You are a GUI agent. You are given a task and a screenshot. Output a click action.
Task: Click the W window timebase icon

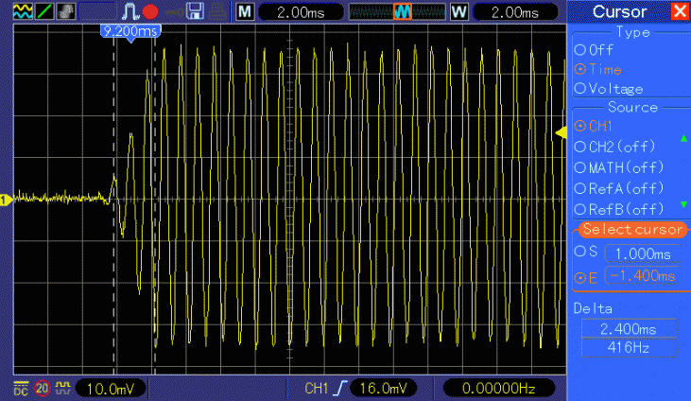(x=460, y=12)
